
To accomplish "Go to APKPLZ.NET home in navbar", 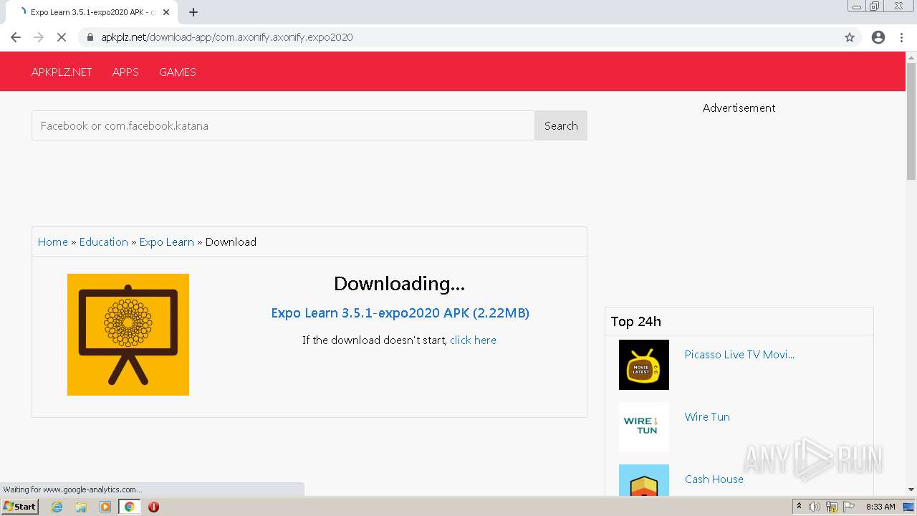I will click(62, 72).
